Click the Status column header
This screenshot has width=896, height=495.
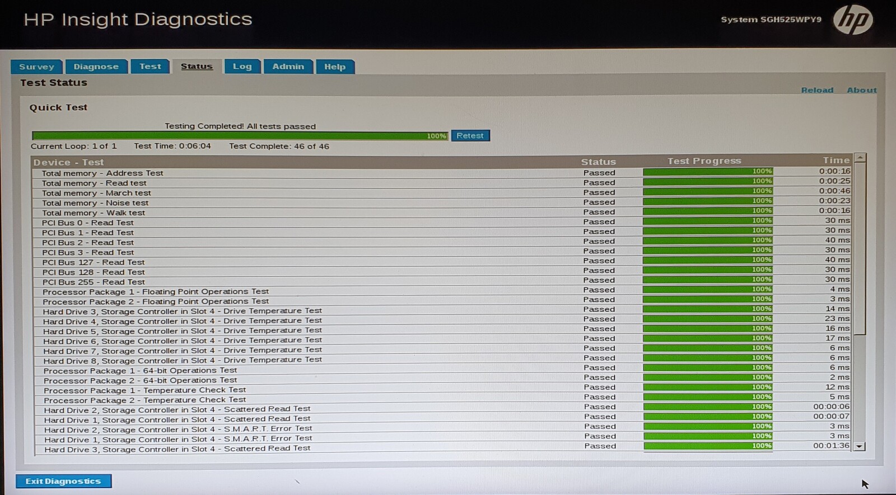pos(598,162)
